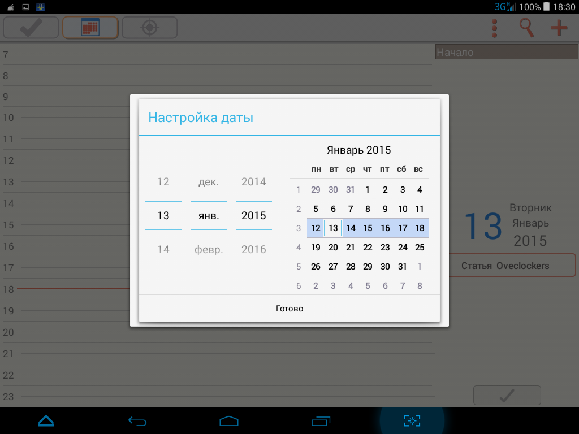The height and width of the screenshot is (434, 579).
Task: Tap the hour 22 row in schedule
Action: click(x=218, y=375)
